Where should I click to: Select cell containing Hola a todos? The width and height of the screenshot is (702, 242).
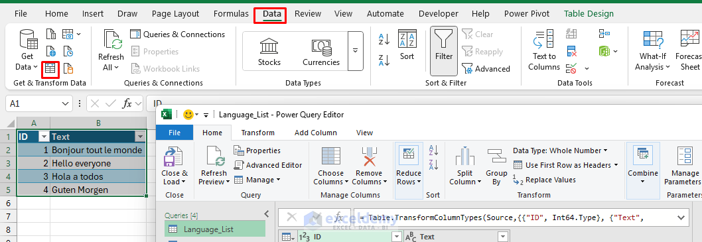click(x=98, y=176)
